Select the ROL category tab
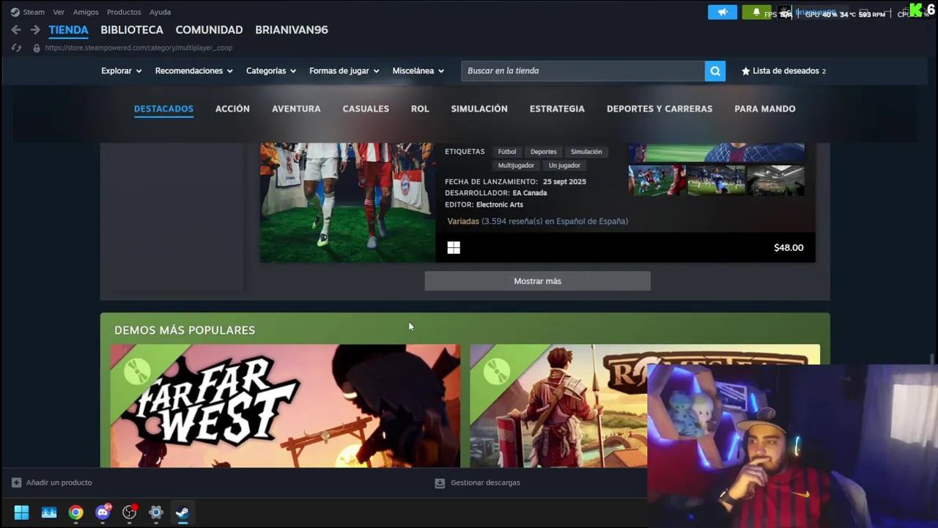This screenshot has height=528, width=938. click(x=420, y=109)
